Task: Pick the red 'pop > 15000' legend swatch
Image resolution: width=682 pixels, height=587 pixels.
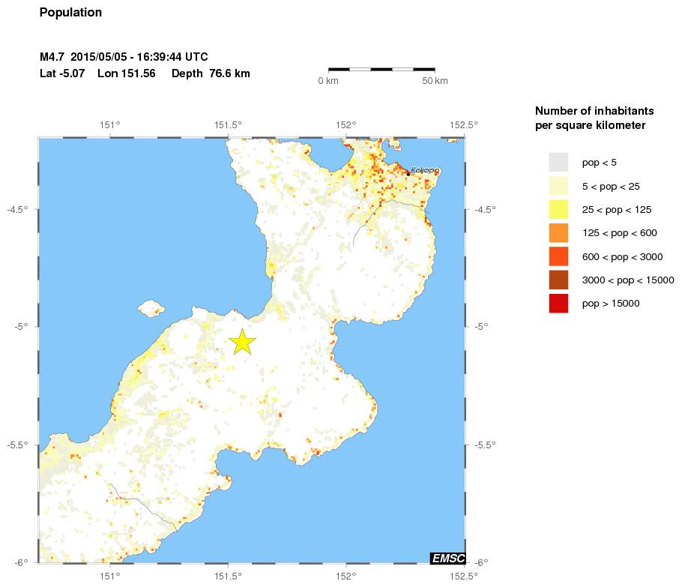Action: tap(558, 303)
